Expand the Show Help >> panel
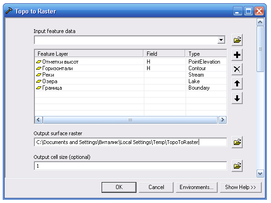This screenshot has width=271, height=203. [x=240, y=187]
